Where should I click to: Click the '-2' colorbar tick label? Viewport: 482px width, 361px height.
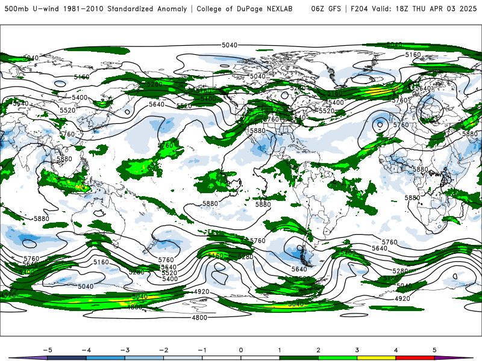[163, 350]
